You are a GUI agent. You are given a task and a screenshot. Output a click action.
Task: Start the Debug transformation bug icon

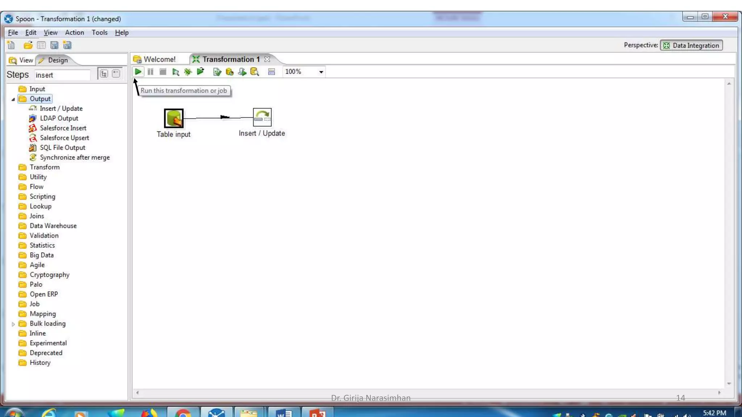(188, 72)
